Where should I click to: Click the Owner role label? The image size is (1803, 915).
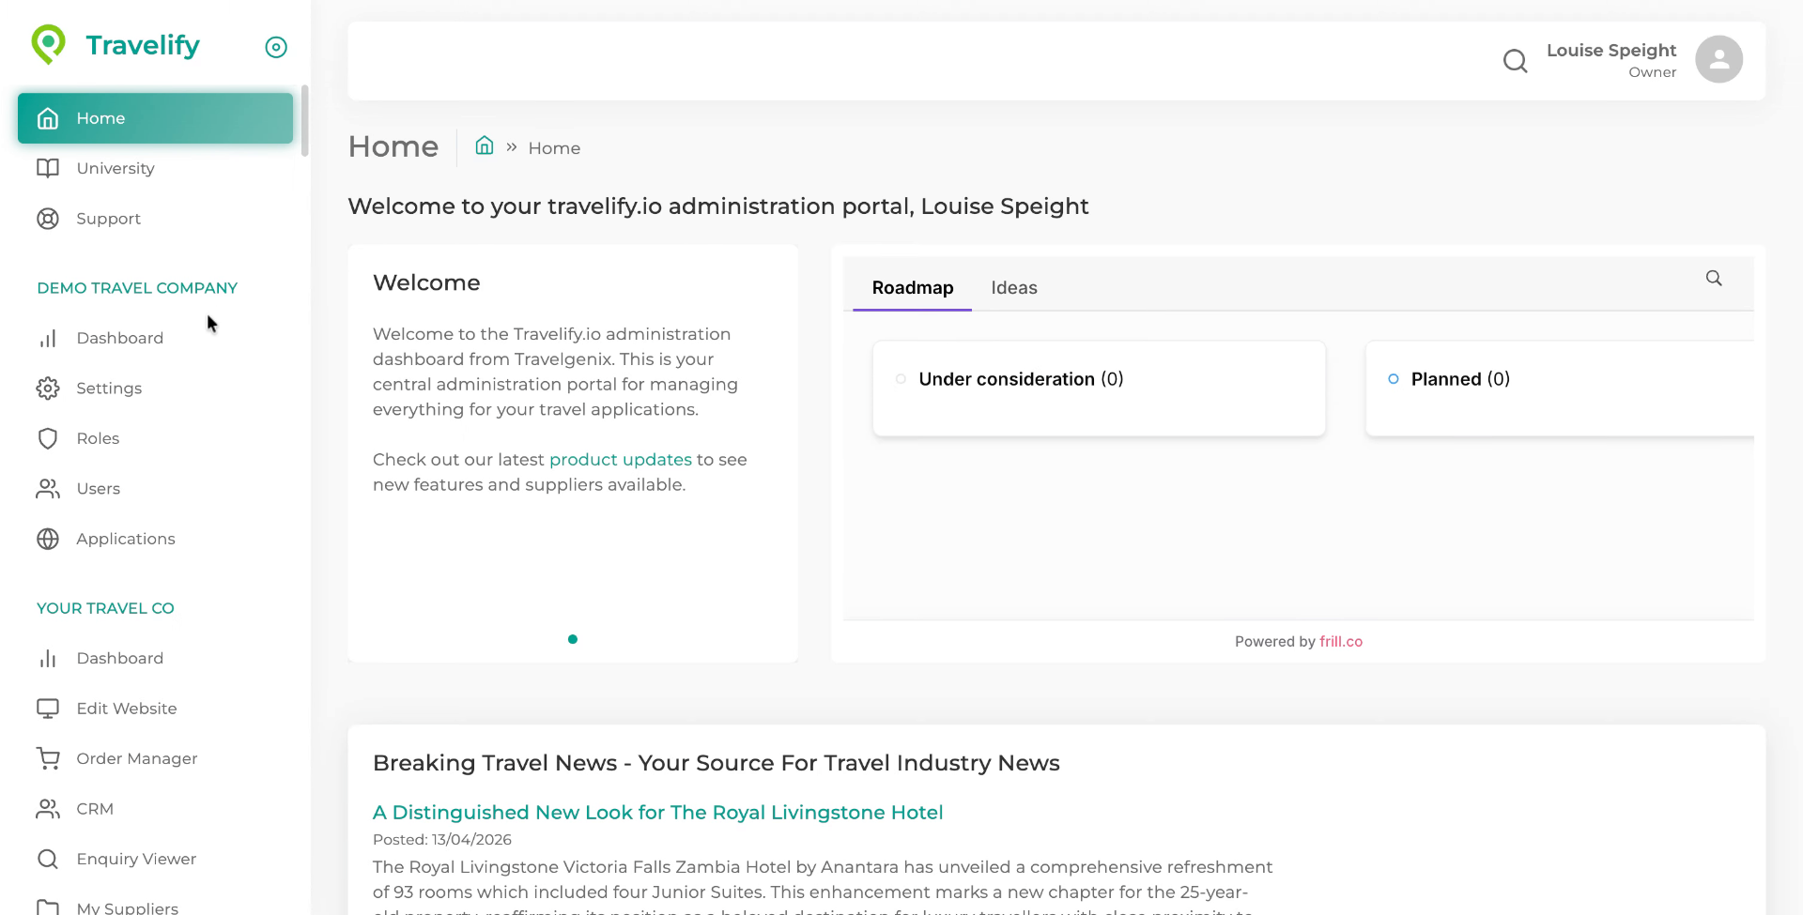(1652, 72)
